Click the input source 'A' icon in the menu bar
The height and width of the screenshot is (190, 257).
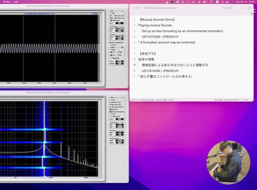[x=217, y=2]
